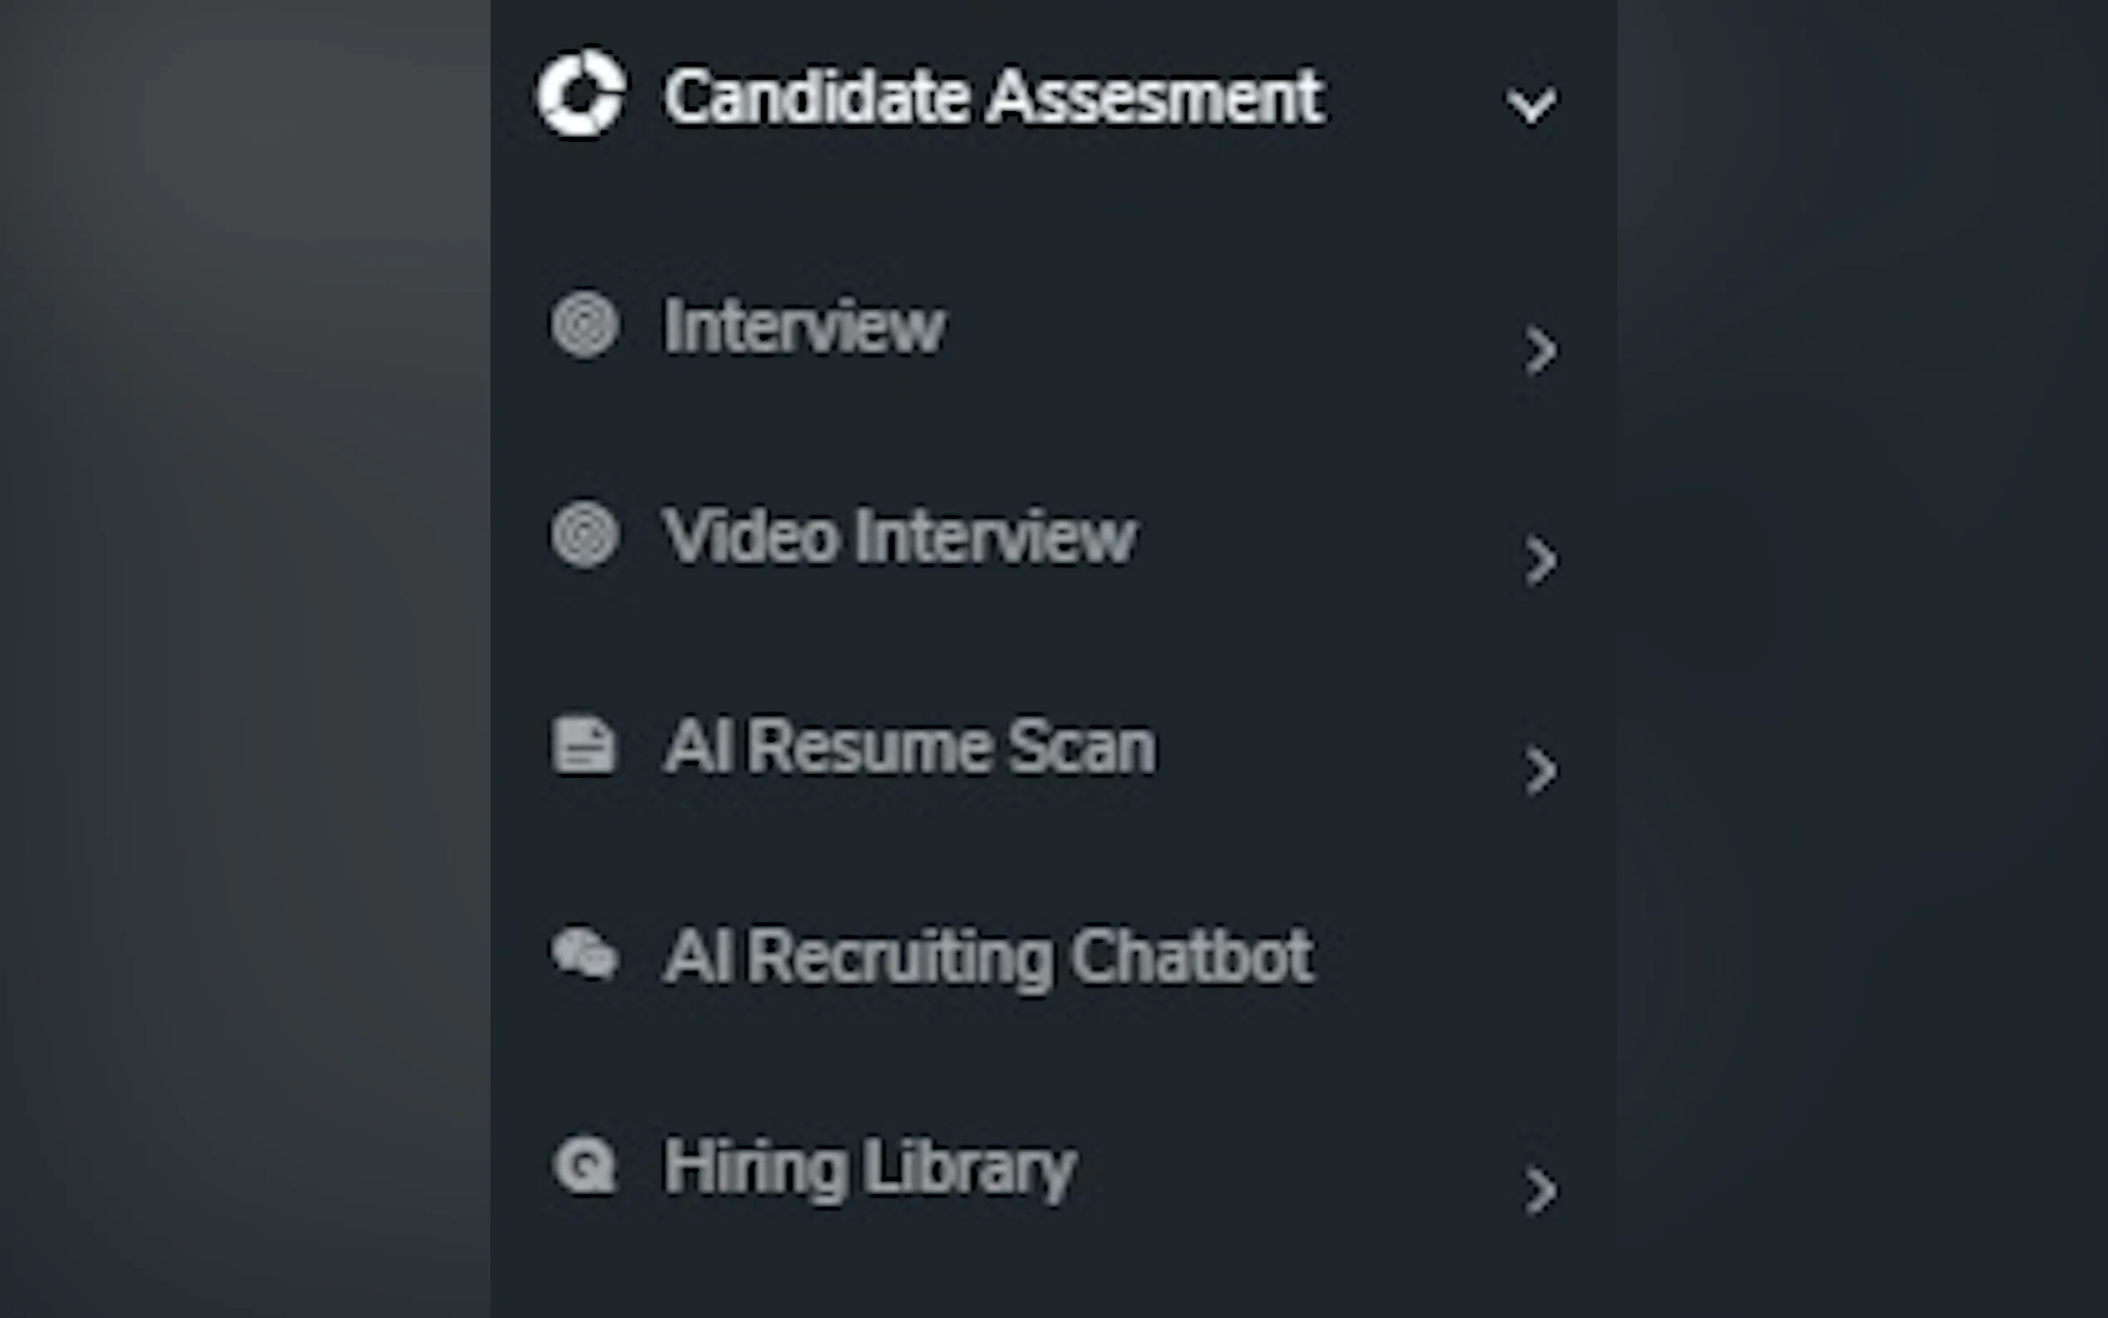Click the Video Interview target icon
The height and width of the screenshot is (1318, 2108).
(x=585, y=535)
